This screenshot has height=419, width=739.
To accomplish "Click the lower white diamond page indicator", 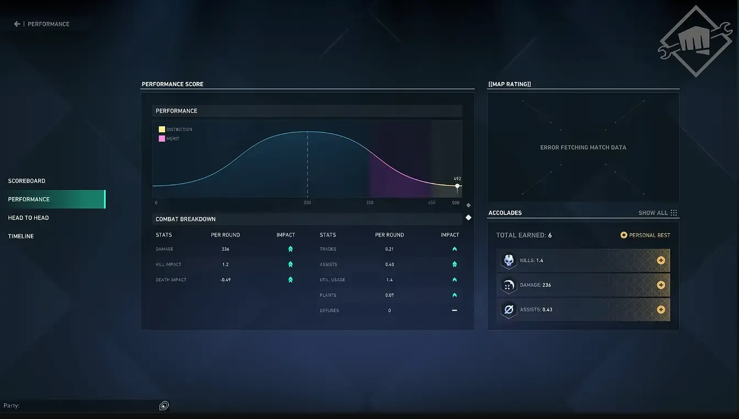I will tap(468, 217).
